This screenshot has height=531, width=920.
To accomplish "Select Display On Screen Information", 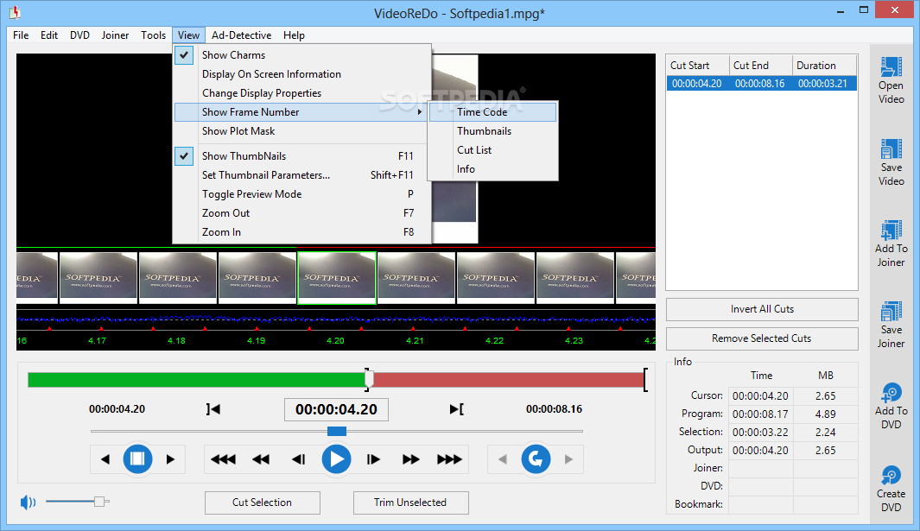I will tap(302, 74).
